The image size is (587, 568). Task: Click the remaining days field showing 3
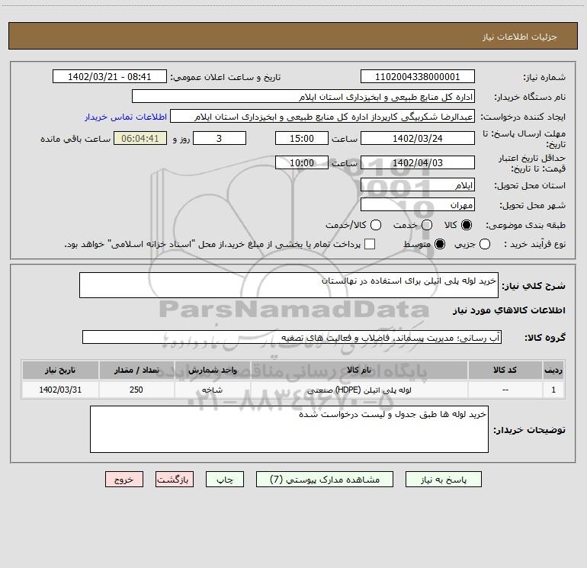point(220,139)
